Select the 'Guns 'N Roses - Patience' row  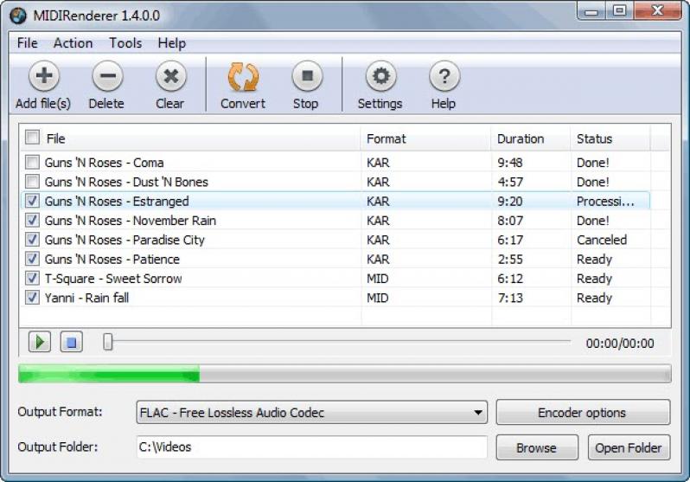[335, 259]
